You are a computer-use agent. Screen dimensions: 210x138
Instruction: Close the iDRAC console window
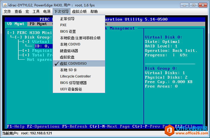point(203,5)
